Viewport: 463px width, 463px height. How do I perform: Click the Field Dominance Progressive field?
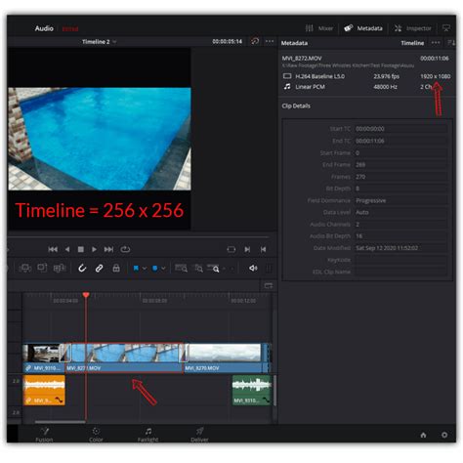pos(400,200)
